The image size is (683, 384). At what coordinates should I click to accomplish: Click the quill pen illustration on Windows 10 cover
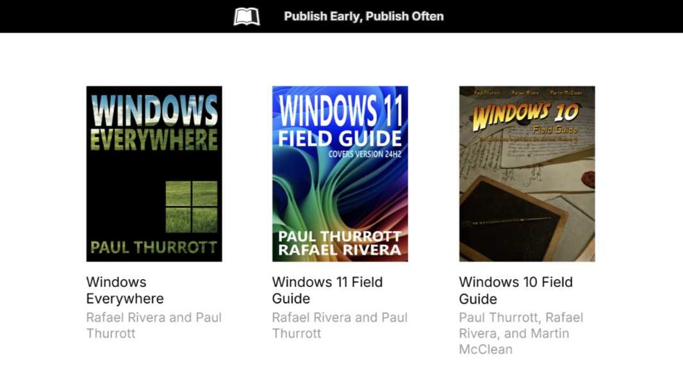(513, 221)
